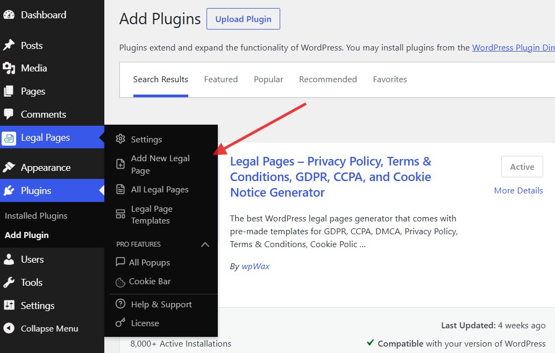
Task: Select the Add Plugin submenu item
Action: tap(26, 235)
